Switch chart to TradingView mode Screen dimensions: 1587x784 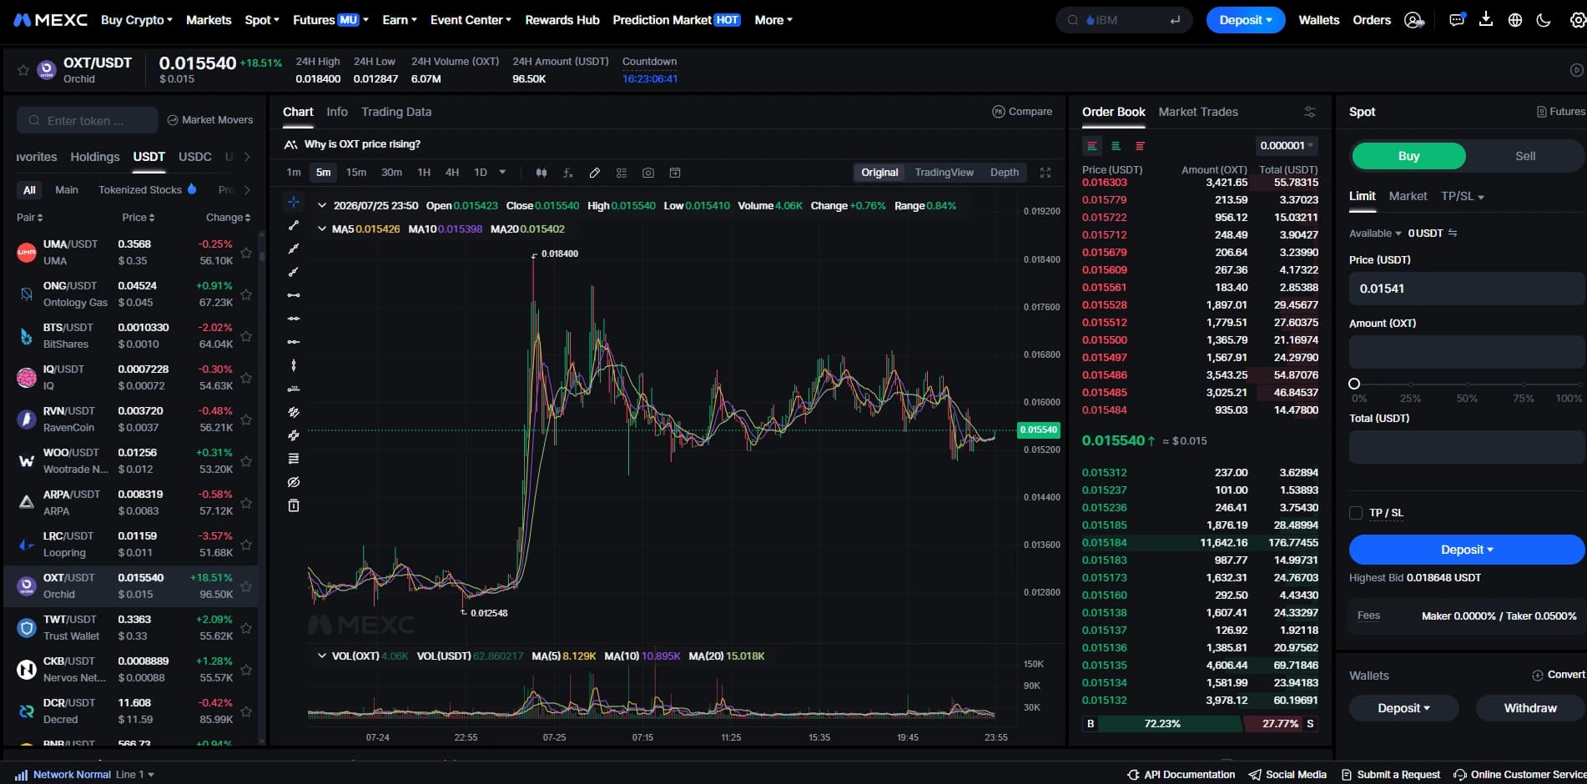tap(944, 173)
